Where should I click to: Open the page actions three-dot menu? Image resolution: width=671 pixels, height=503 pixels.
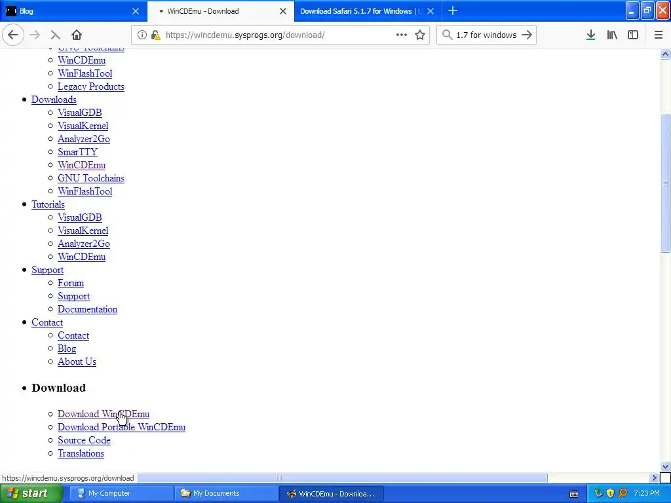pos(402,35)
